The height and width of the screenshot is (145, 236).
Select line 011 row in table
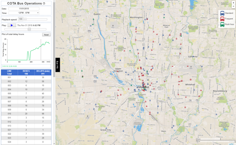[26, 118]
